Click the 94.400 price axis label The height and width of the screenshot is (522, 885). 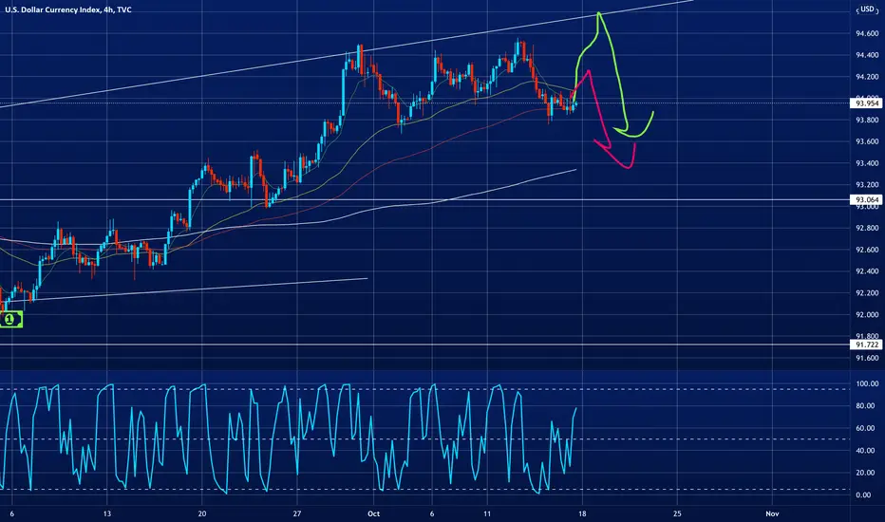(867, 55)
